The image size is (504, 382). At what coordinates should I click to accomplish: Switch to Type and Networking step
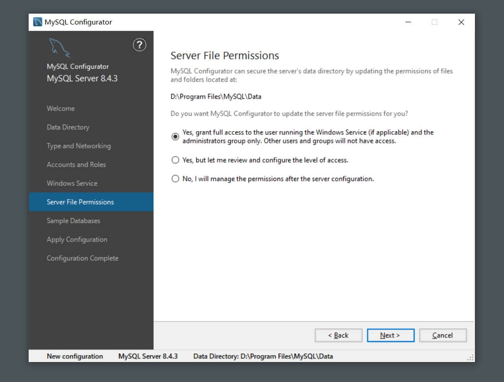click(79, 146)
